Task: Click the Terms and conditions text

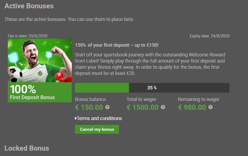Action: tap(99, 118)
